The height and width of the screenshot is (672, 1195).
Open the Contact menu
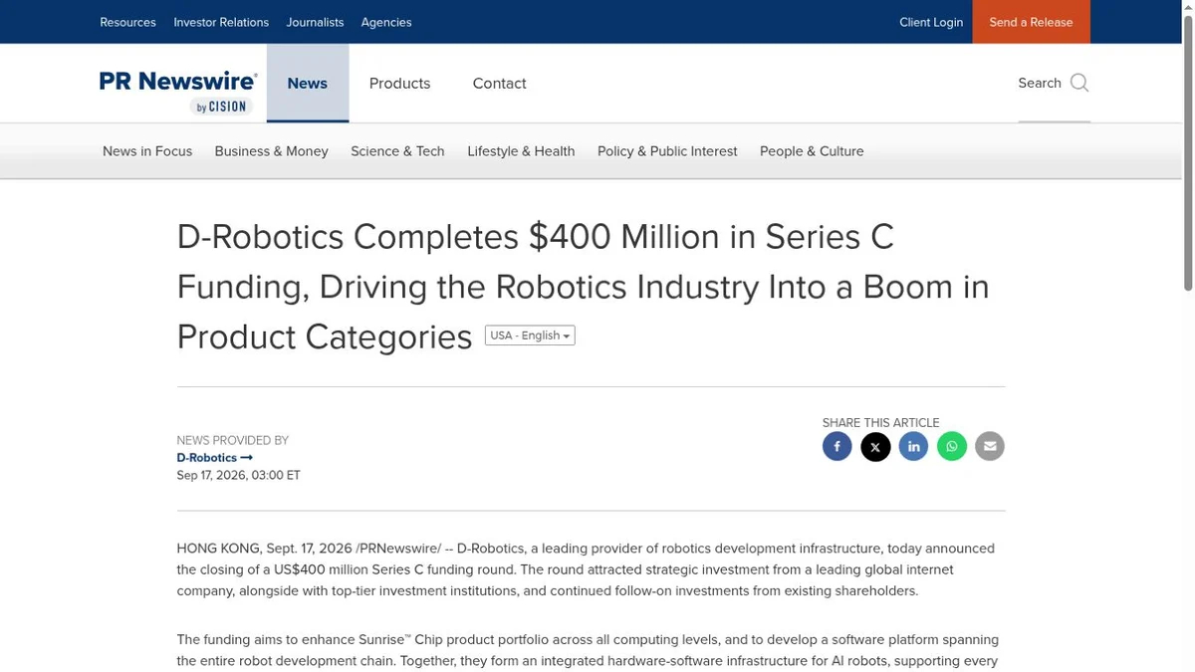499,84
